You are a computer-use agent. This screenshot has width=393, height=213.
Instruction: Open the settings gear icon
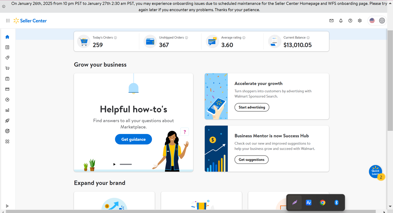[360, 21]
